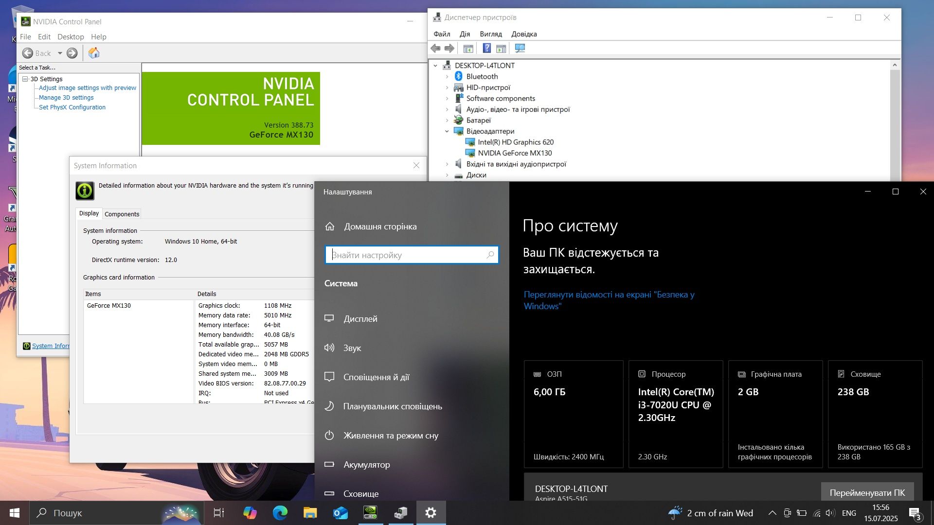Click the ОЗП 6,00 ГБ card
Screen dimensions: 934x525
pyautogui.click(x=574, y=414)
